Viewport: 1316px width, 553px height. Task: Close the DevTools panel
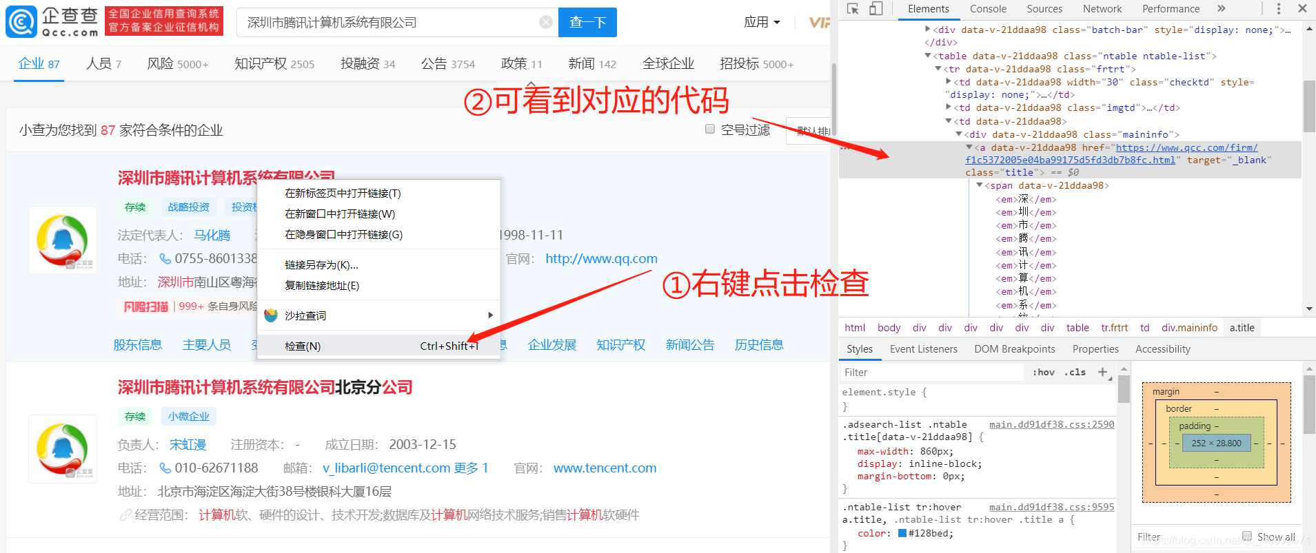(1302, 9)
